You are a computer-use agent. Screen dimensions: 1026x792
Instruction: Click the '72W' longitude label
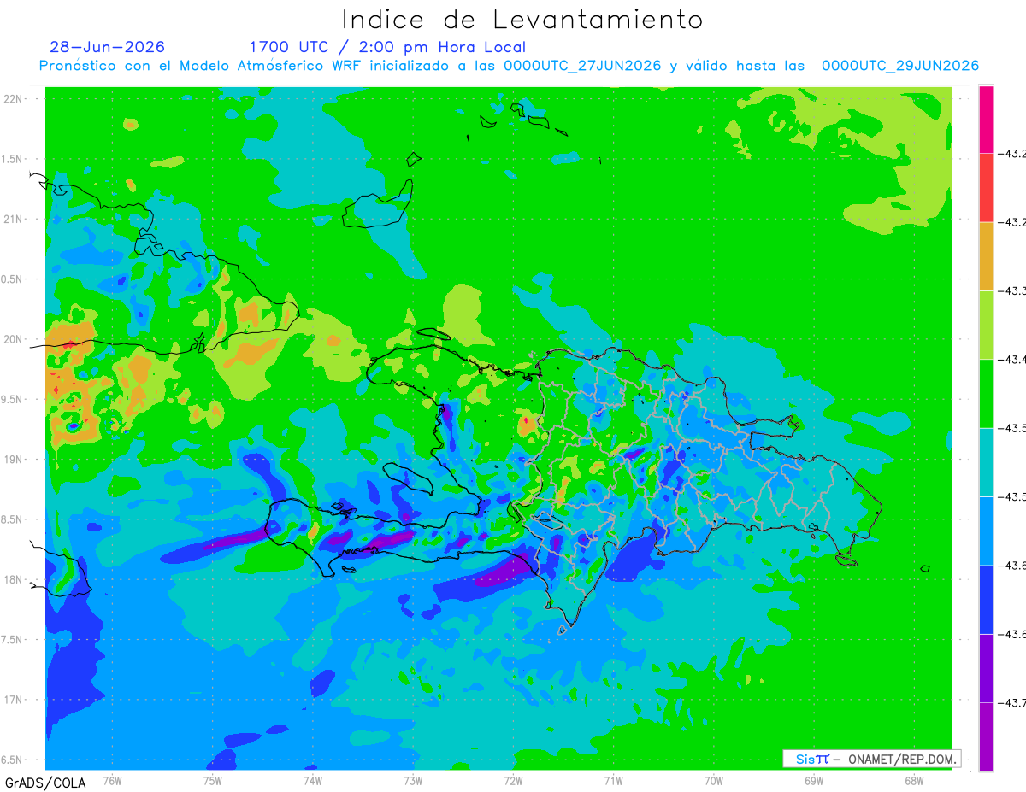(x=514, y=780)
